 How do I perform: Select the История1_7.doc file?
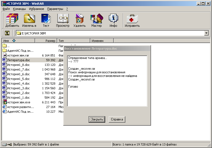(x=18, y=69)
